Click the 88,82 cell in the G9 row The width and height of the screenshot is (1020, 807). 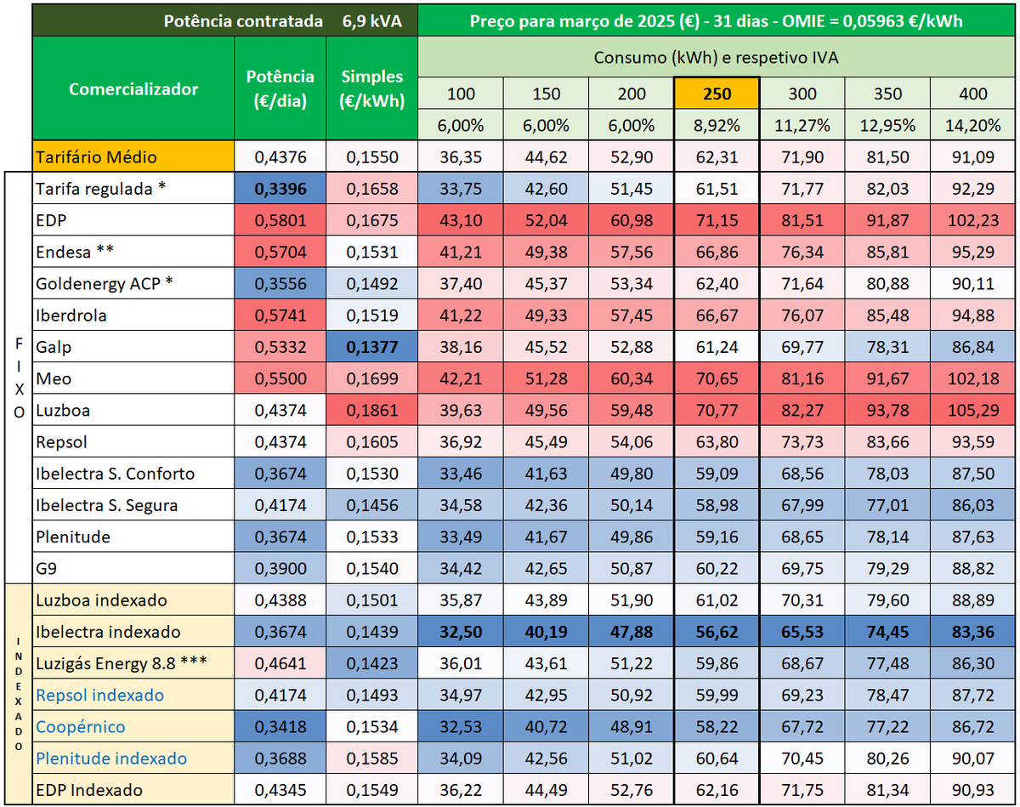point(972,569)
